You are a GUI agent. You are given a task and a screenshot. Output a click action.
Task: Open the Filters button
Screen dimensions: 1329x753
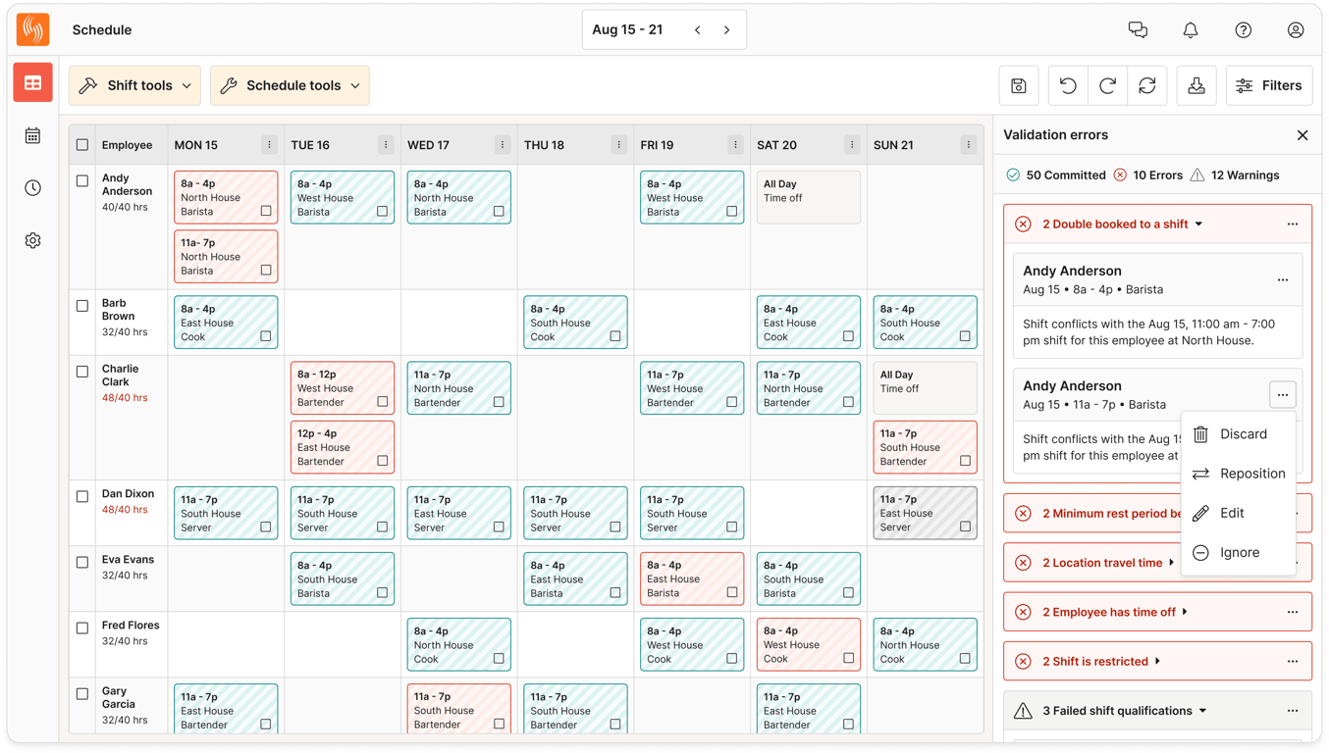(x=1269, y=86)
